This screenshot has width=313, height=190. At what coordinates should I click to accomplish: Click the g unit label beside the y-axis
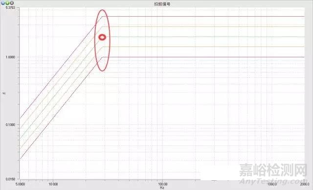pos(3,93)
